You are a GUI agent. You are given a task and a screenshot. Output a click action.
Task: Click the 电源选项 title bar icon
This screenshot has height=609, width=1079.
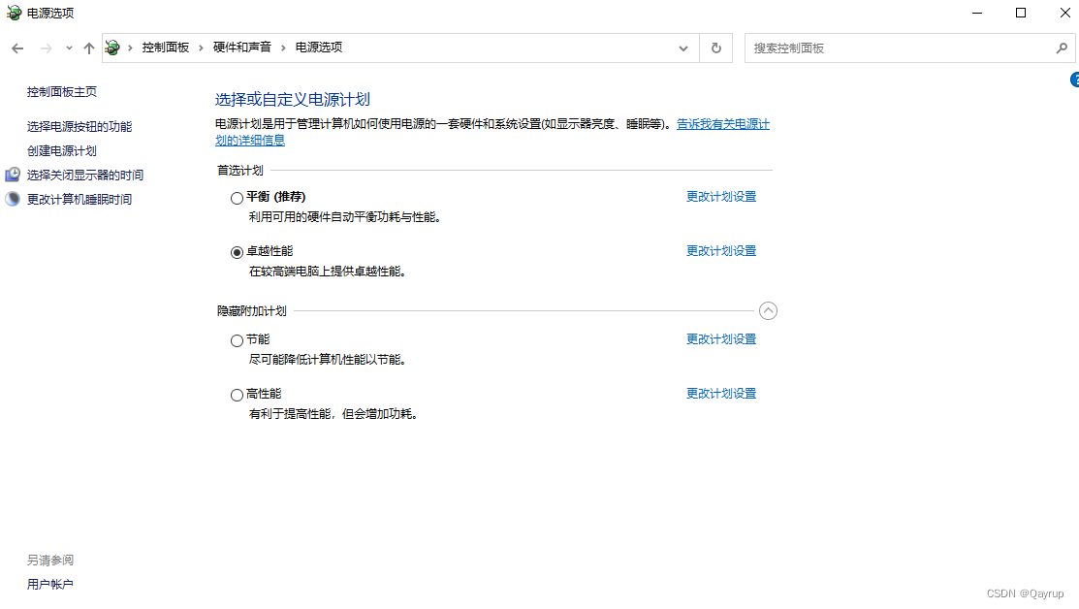(14, 13)
